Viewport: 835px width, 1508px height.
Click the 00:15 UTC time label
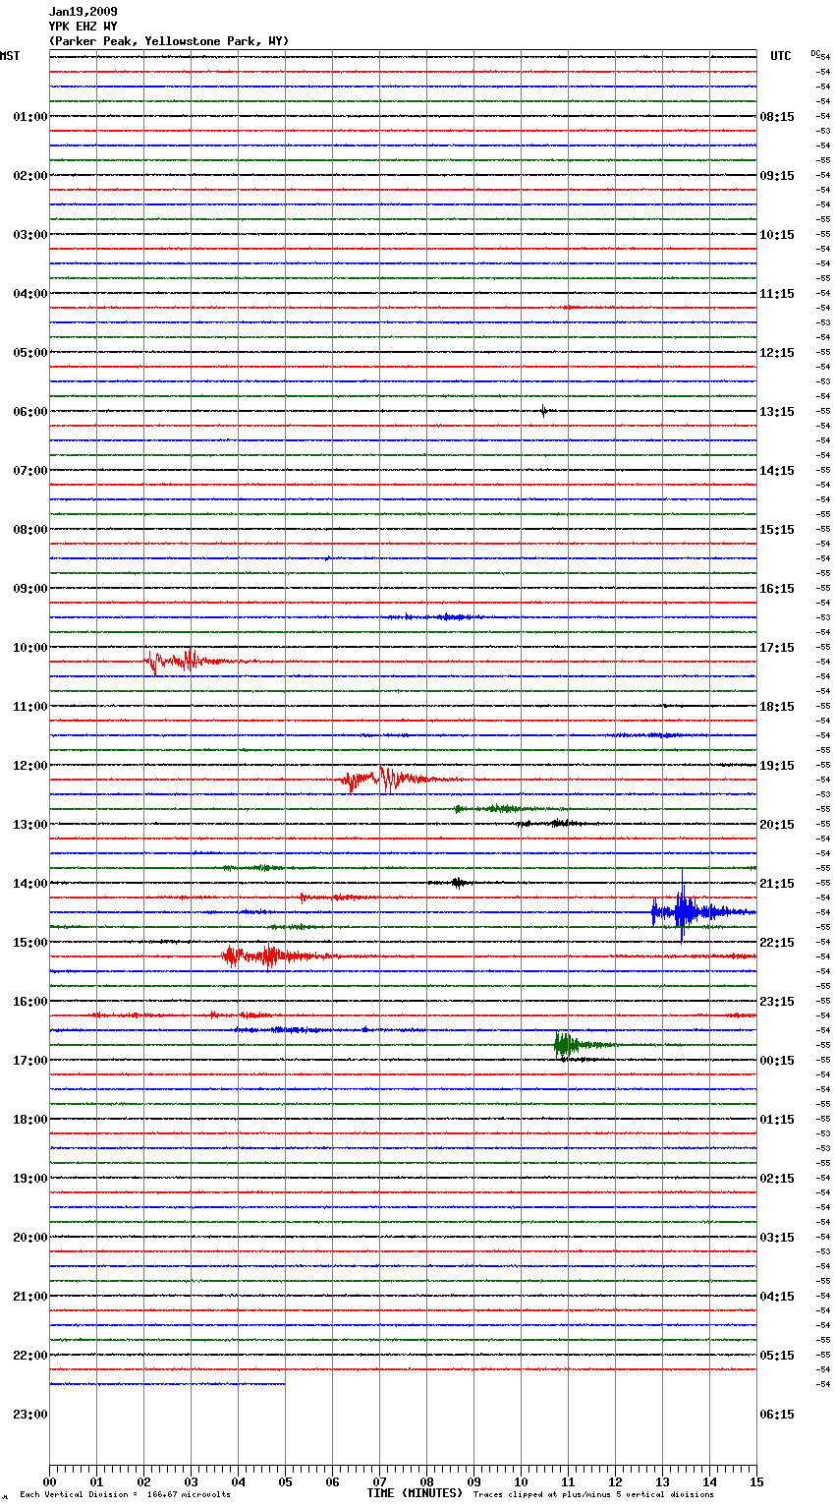(777, 1061)
